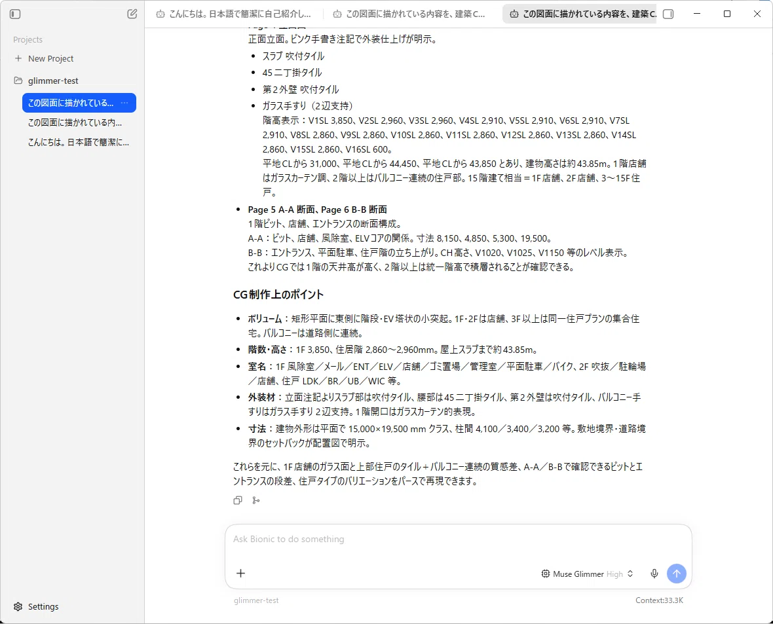This screenshot has width=773, height=624.
Task: Select the highlighted chat この図面に描かれている...
Action: coord(71,103)
